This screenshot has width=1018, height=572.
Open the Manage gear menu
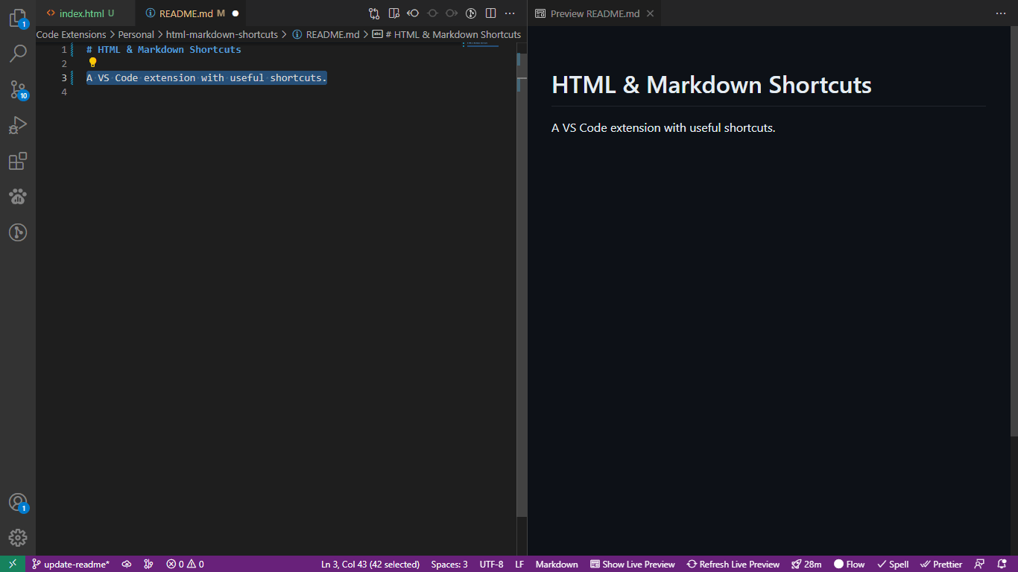coord(18,538)
